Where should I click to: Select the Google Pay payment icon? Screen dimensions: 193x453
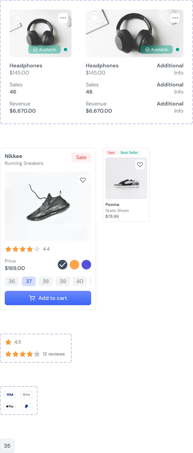[26, 395]
